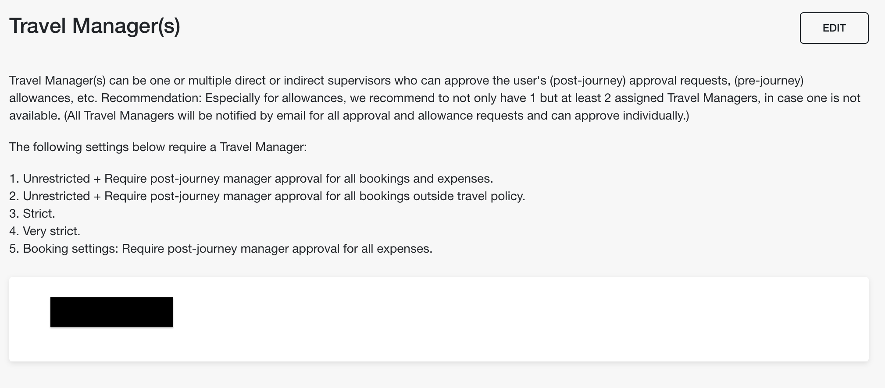This screenshot has height=388, width=885.
Task: Click the 'Strict.' list item
Action: coord(32,214)
